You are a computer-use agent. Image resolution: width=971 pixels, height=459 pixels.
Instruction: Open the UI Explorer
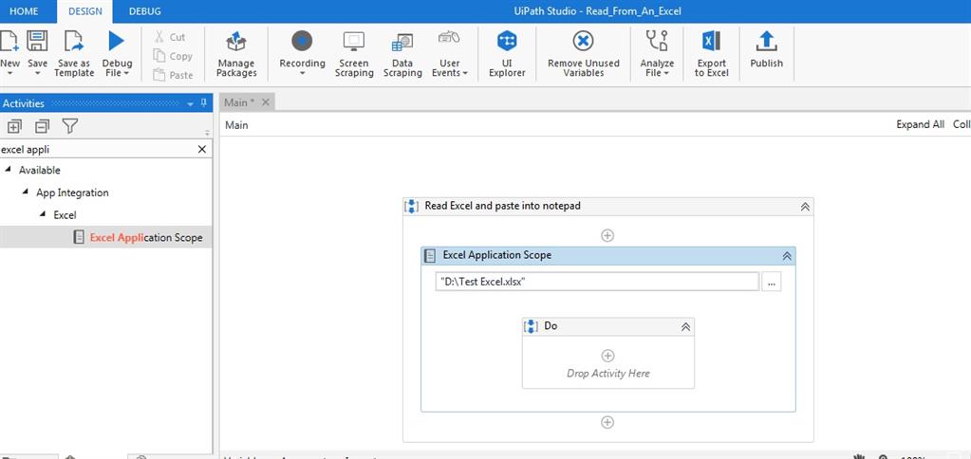tap(507, 54)
